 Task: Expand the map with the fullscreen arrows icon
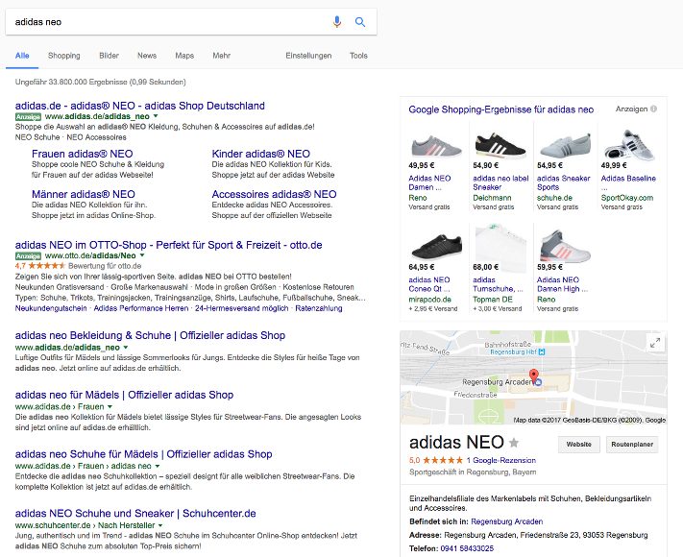tap(655, 343)
